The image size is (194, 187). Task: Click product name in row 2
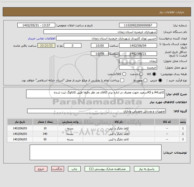(119, 134)
